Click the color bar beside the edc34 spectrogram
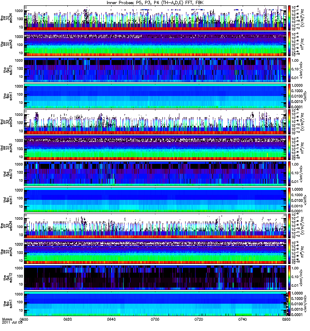310x331 pixels. (x=289, y=226)
